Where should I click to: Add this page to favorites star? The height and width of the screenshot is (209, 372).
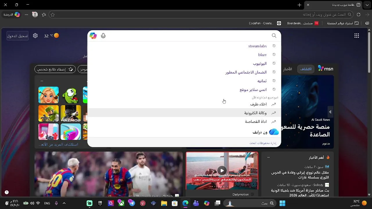point(53,15)
